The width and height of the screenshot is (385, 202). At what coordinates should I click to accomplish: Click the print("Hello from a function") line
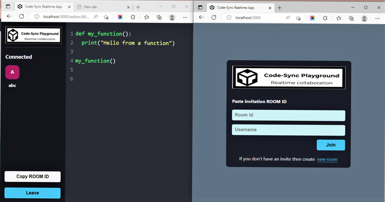pyautogui.click(x=128, y=43)
